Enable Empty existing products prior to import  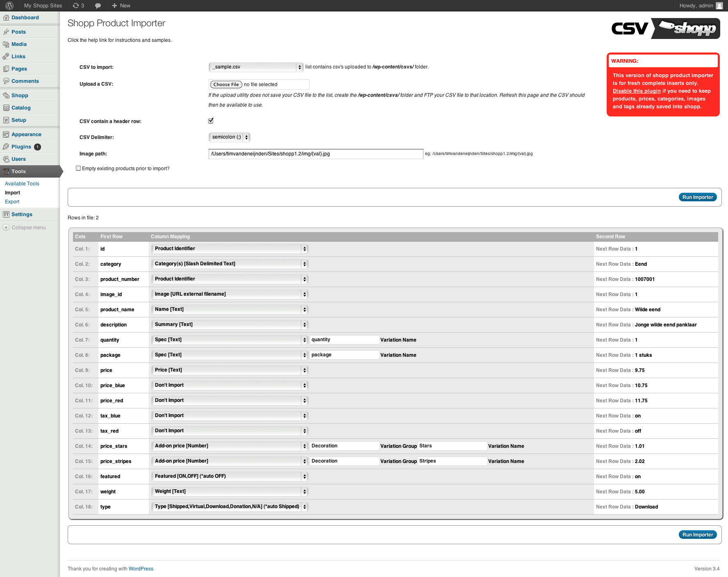click(78, 168)
